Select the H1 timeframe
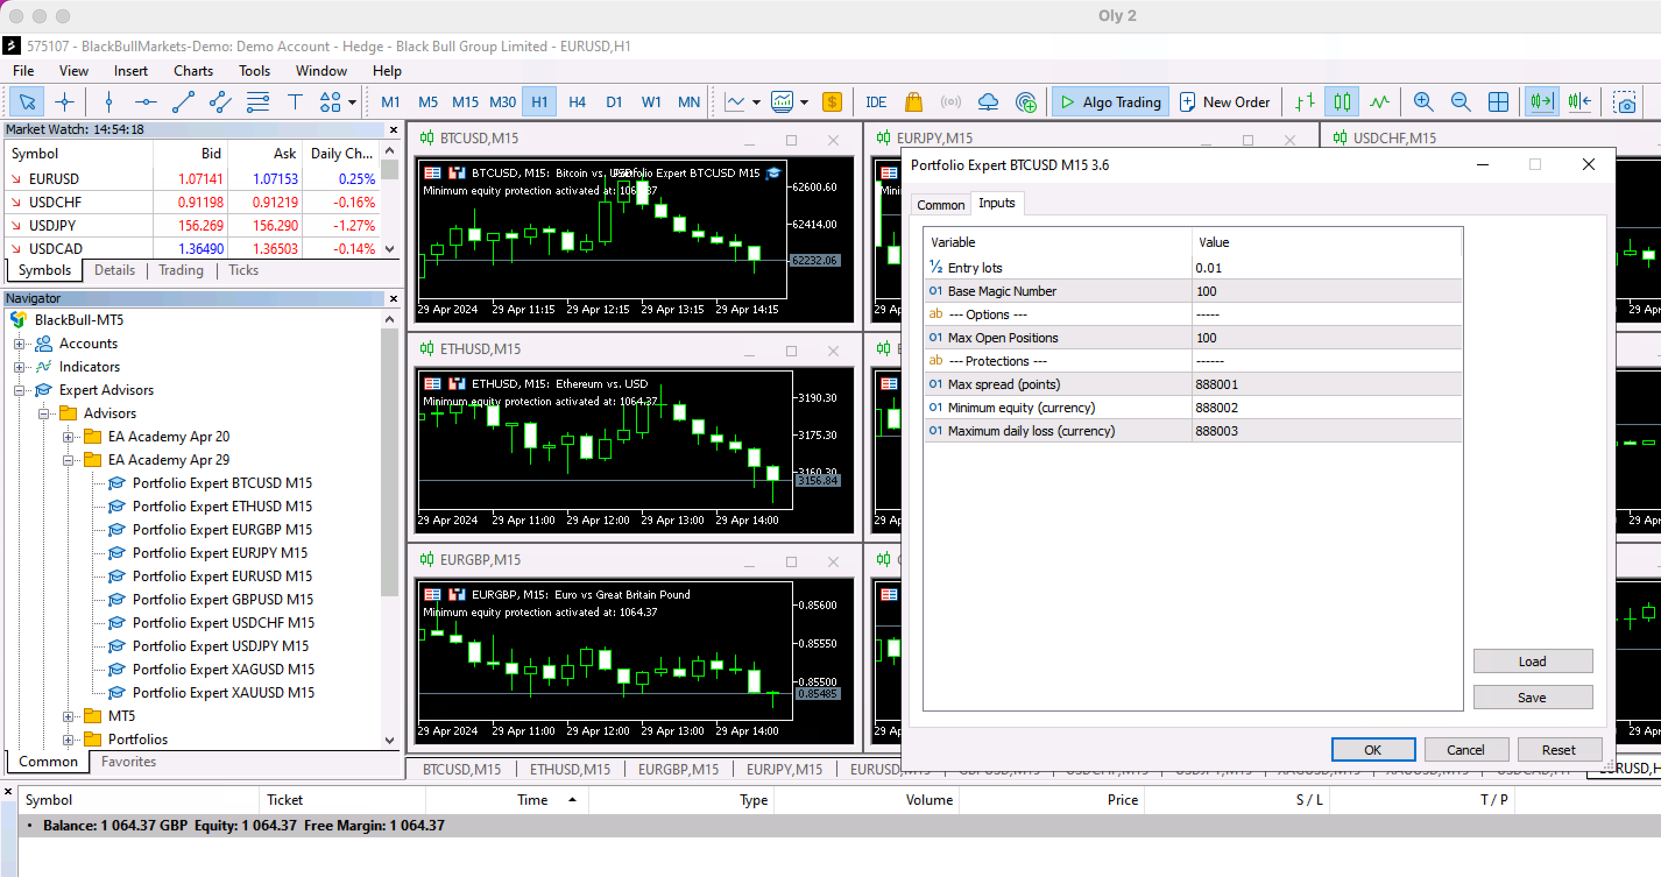Image resolution: width=1661 pixels, height=877 pixels. pyautogui.click(x=539, y=102)
